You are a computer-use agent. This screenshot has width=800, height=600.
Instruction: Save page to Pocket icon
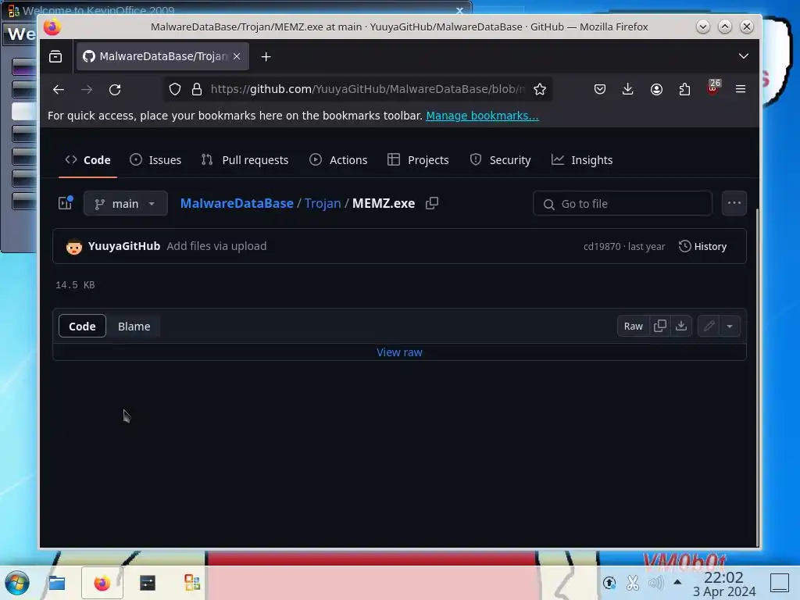coord(600,89)
